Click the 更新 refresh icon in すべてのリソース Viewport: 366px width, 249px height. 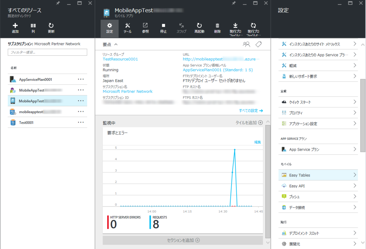coord(51,25)
